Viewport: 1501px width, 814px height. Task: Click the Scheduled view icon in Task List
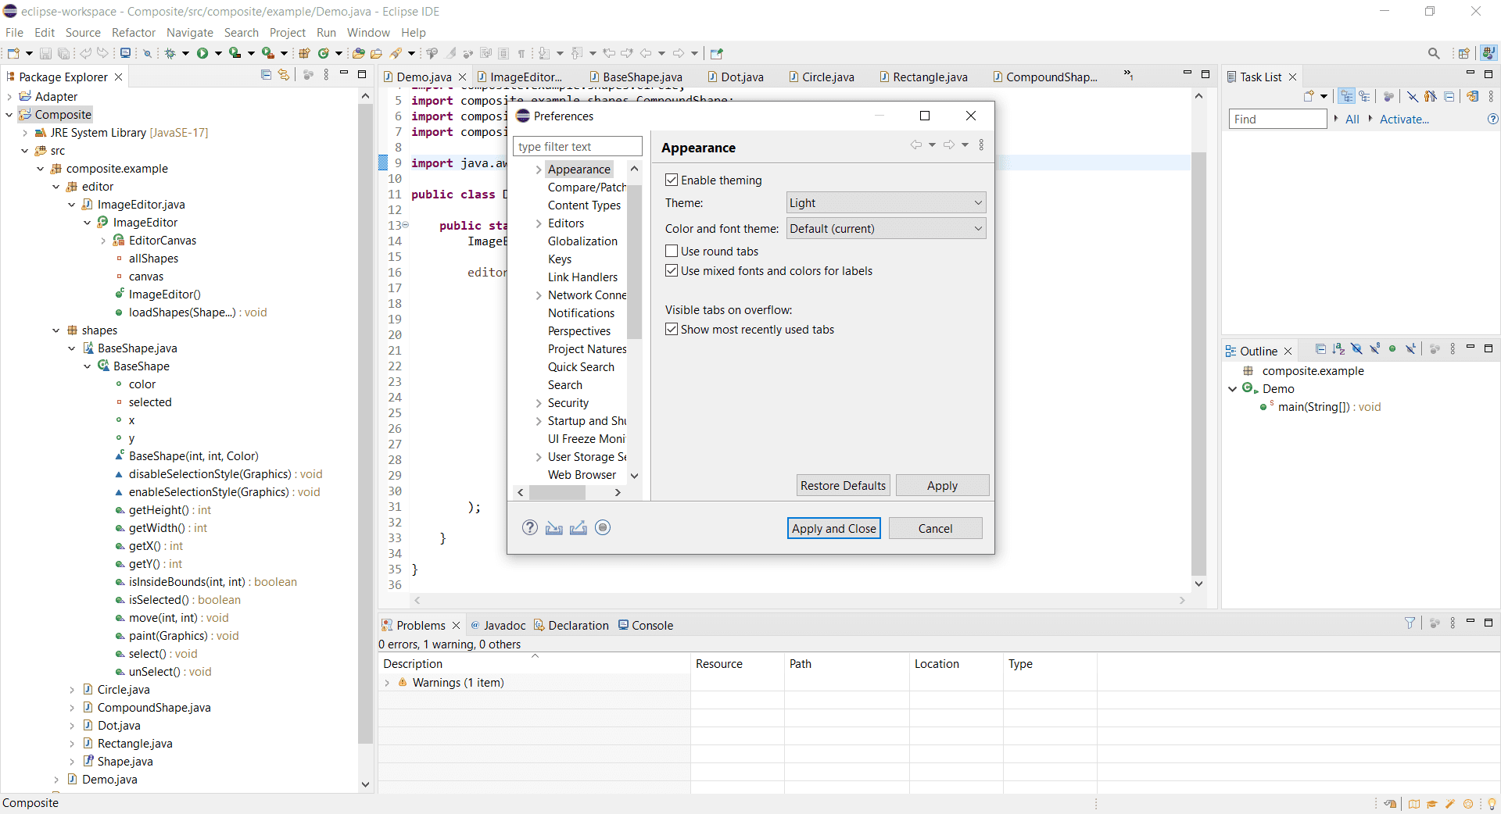(1364, 96)
